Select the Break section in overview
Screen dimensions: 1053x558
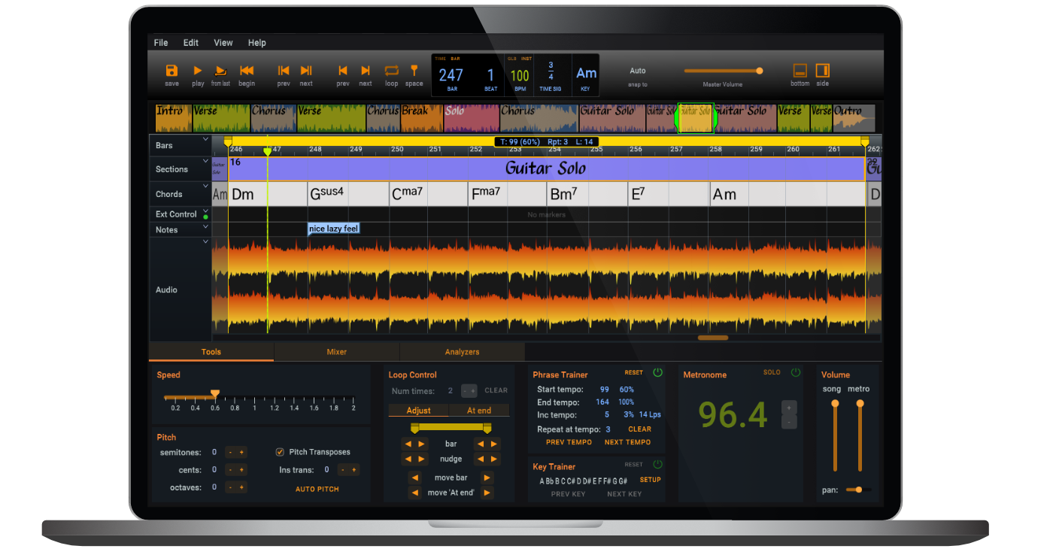[421, 118]
